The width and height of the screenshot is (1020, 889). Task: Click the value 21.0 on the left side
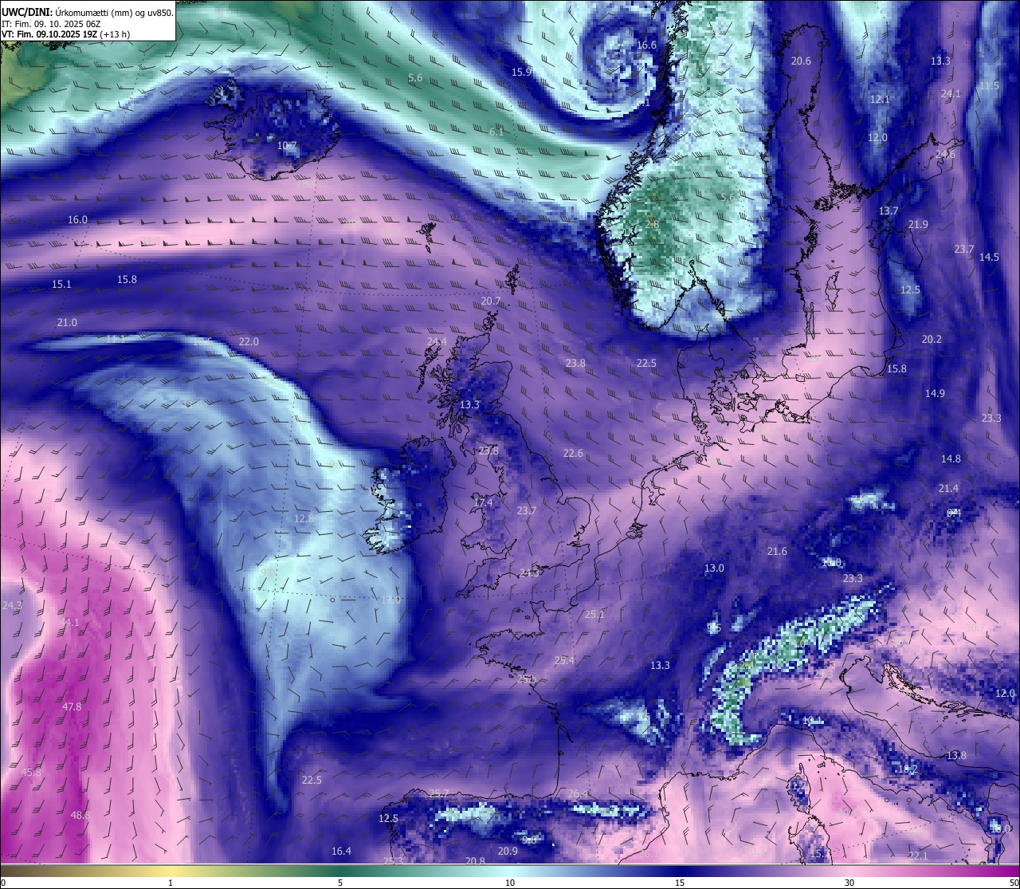[x=67, y=323]
